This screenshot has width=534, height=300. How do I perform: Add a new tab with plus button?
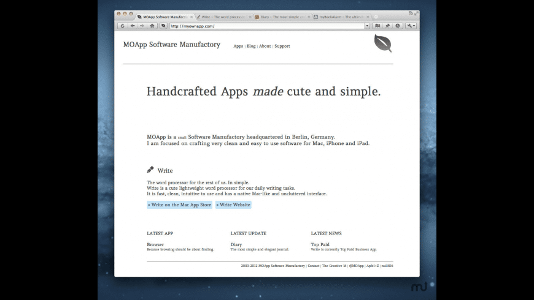pos(376,17)
